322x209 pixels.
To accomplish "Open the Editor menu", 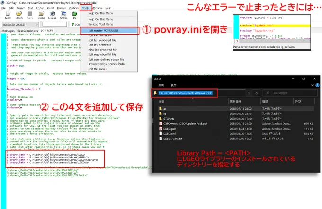I will click(x=40, y=8).
